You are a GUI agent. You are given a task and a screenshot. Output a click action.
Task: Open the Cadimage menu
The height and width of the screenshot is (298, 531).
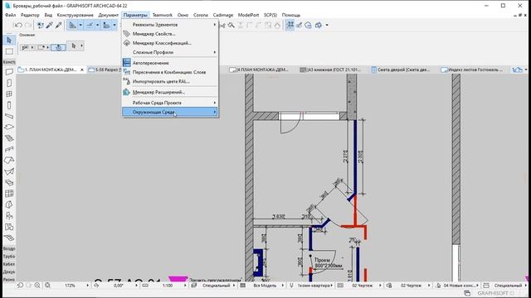(x=223, y=15)
